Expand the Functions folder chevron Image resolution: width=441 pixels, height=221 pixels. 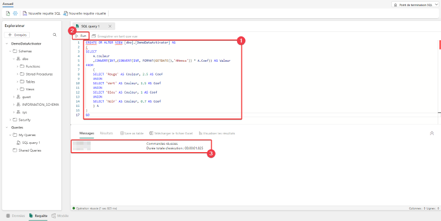click(x=18, y=67)
